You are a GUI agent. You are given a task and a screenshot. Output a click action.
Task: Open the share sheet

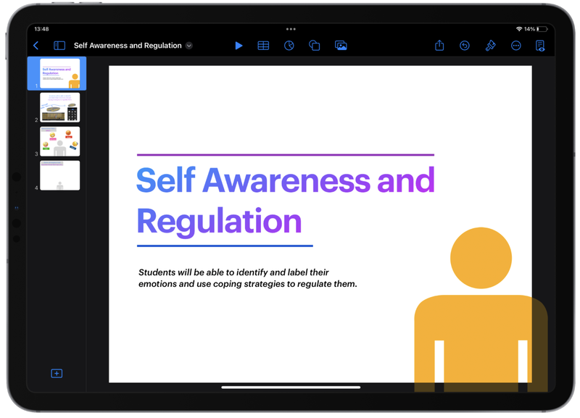pyautogui.click(x=439, y=46)
